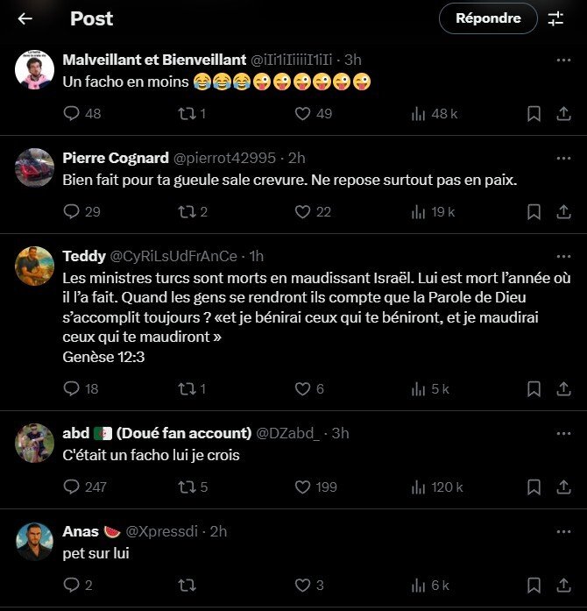
Task: Open the @DZabd_ handle link
Action: (287, 433)
